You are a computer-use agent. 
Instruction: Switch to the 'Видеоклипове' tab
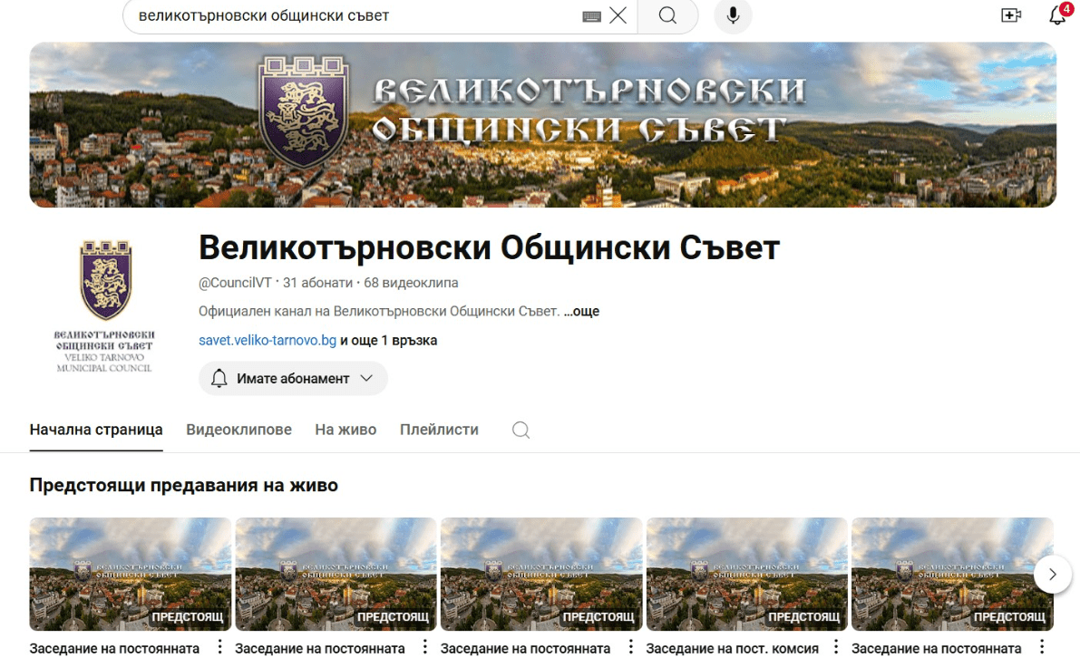click(238, 430)
